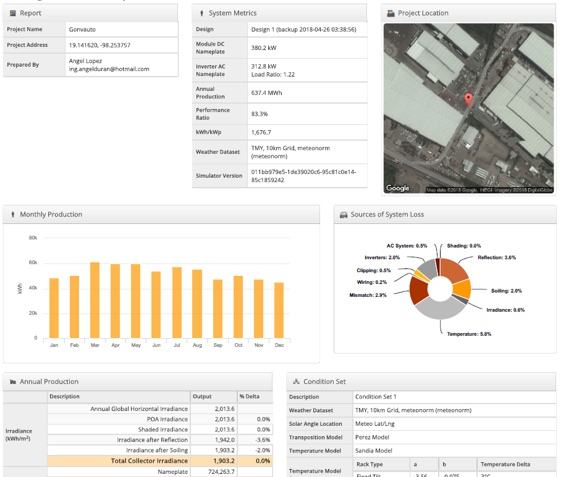Select the Reflection slice in donut chart

click(455, 270)
